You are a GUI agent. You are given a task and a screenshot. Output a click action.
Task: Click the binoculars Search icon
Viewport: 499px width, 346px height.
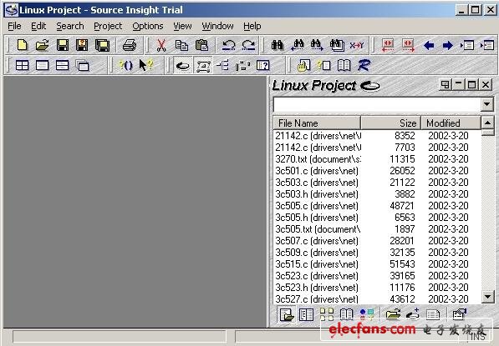coord(278,45)
